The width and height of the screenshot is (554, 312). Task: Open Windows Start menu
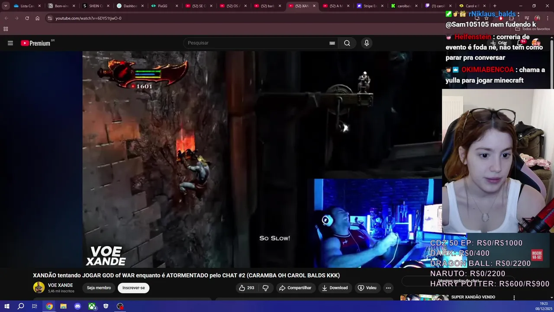click(6, 306)
